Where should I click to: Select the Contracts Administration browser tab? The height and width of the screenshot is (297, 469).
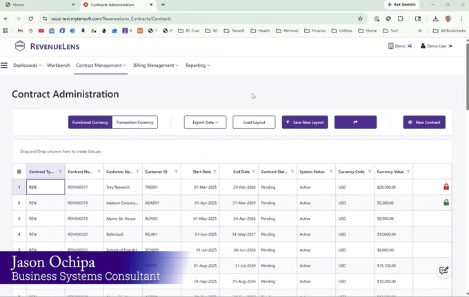[118, 5]
